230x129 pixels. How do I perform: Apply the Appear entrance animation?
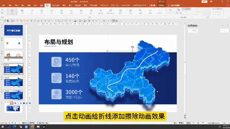pyautogui.click(x=22, y=11)
